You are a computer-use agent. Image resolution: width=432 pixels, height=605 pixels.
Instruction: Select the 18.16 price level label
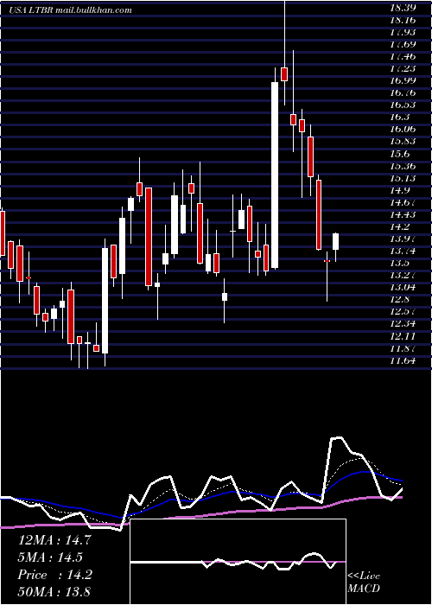pyautogui.click(x=403, y=20)
